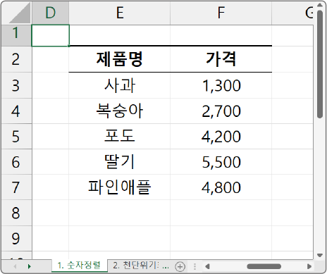
Task: Select the 제품명 header cell
Action: click(x=120, y=59)
